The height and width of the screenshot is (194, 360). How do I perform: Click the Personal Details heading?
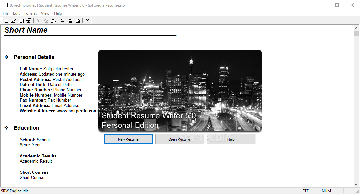click(x=34, y=57)
